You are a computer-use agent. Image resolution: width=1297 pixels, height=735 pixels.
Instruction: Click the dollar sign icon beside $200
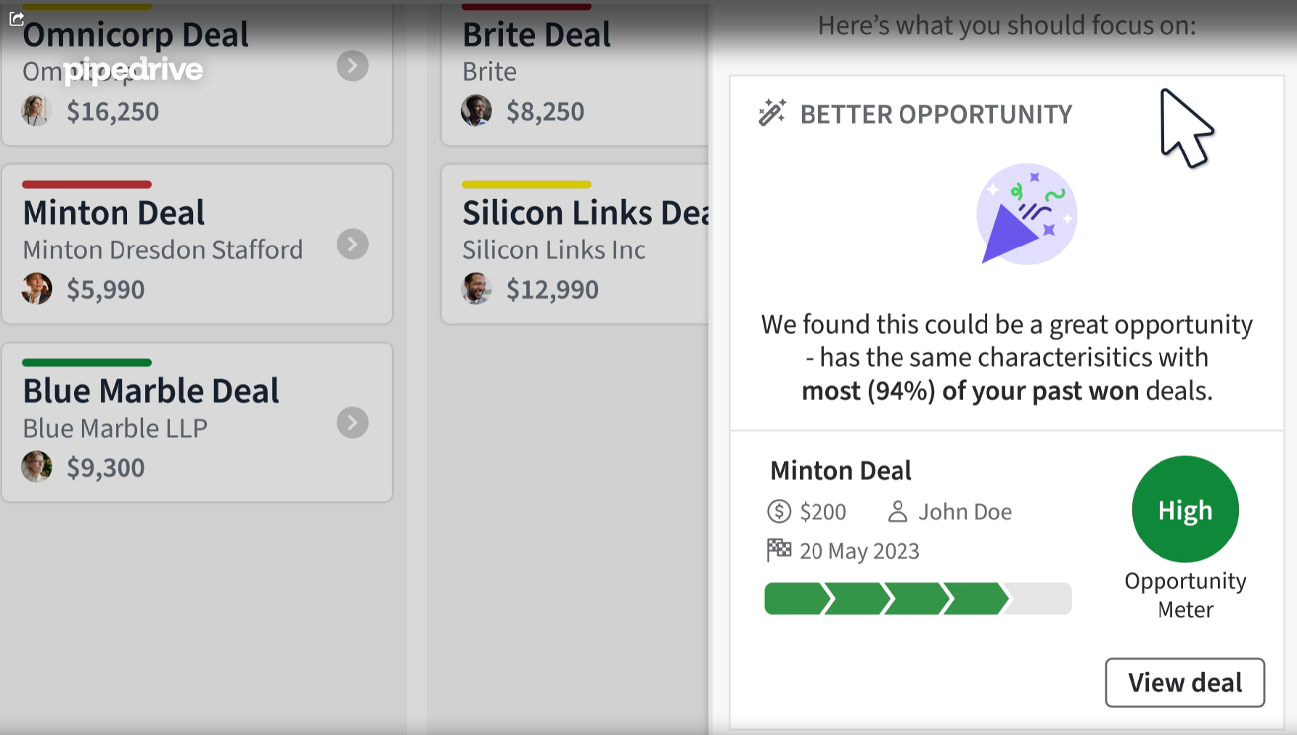[779, 511]
